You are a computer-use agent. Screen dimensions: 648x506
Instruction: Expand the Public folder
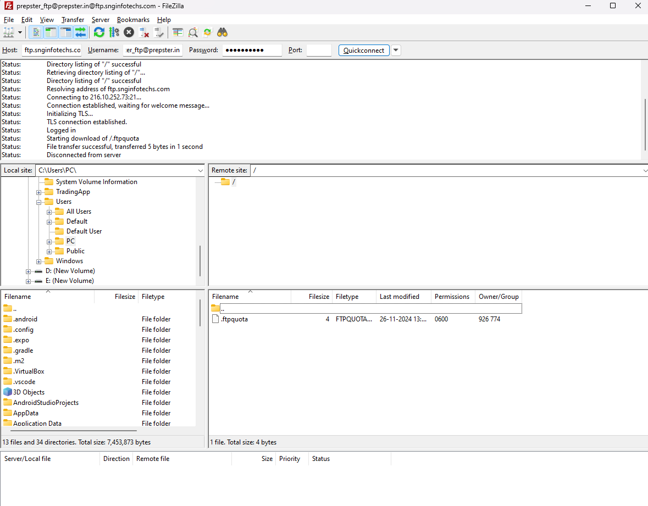pos(49,252)
